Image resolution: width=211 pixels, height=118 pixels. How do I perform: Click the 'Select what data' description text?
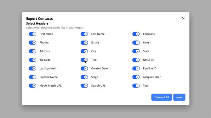(x=55, y=28)
